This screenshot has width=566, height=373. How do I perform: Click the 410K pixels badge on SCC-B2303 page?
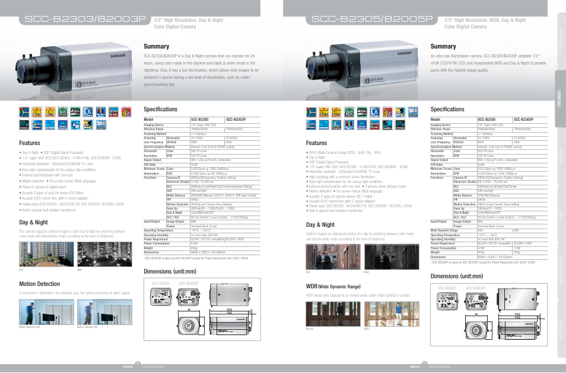(x=37, y=112)
